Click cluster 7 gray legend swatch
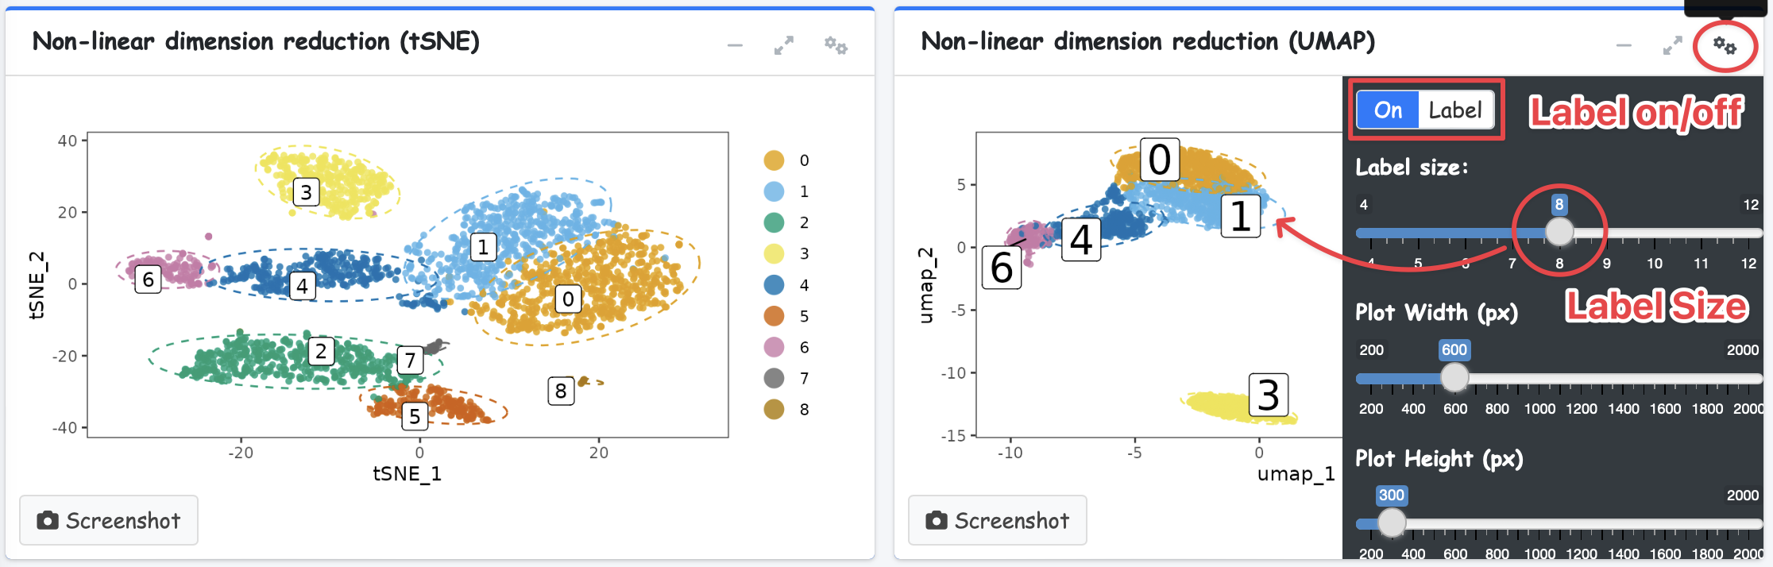The image size is (1773, 567). 774,378
